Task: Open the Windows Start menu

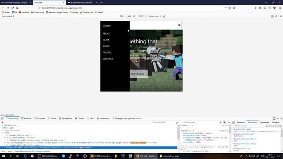Action: pyautogui.click(x=4, y=156)
